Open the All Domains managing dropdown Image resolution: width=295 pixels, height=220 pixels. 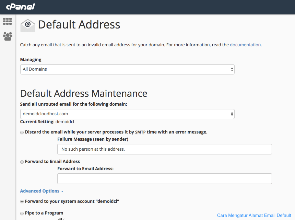tap(127, 69)
